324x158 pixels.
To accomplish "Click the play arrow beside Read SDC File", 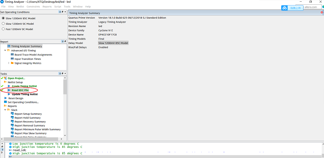I will point(9,90).
